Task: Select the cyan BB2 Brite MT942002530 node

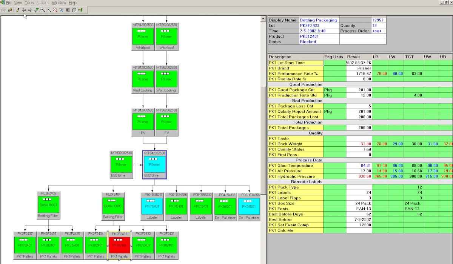Action: pyautogui.click(x=154, y=164)
